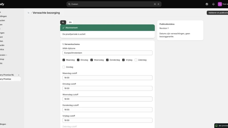Uncheck the Maandag checkbox
The width and height of the screenshot is (228, 128).
pos(64,60)
